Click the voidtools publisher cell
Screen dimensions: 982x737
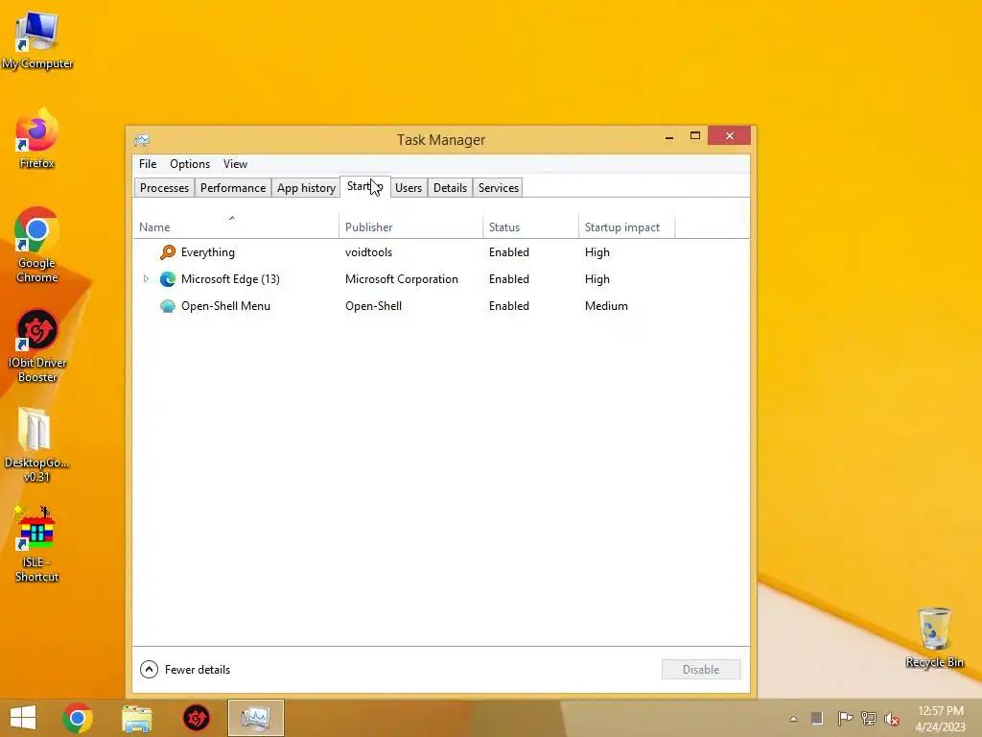[x=369, y=252]
